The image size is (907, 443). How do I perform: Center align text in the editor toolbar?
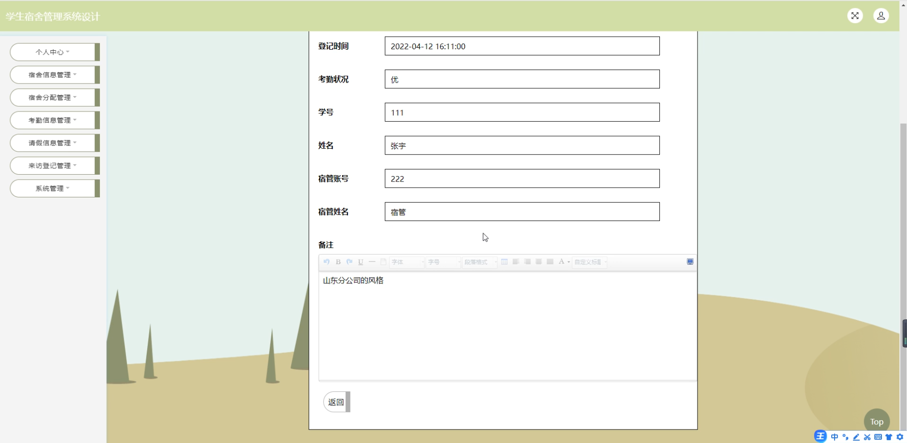pos(539,262)
